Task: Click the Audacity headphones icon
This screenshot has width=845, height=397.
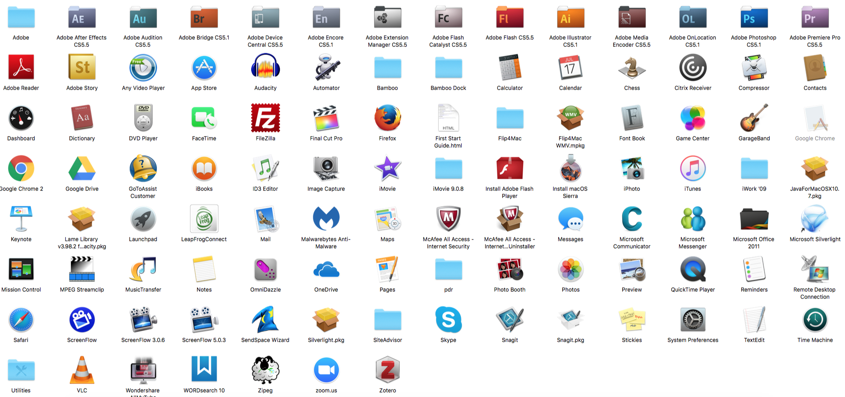Action: (x=265, y=68)
